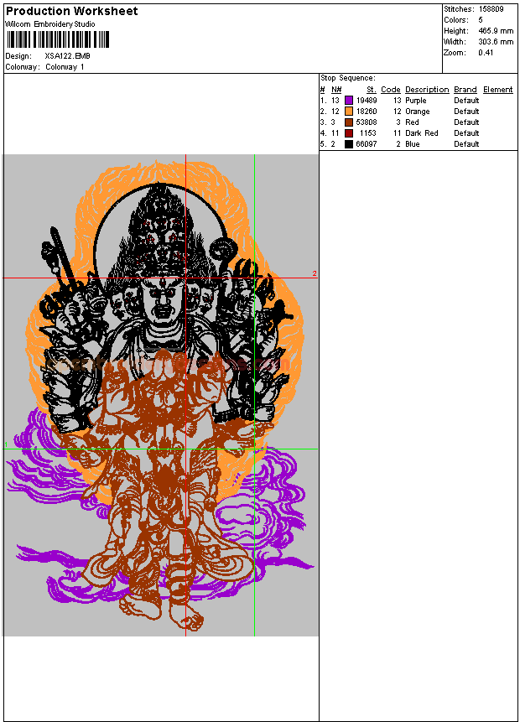Screen dimensions: 520x722
Task: Click the Production Worksheet title
Action: (72, 11)
